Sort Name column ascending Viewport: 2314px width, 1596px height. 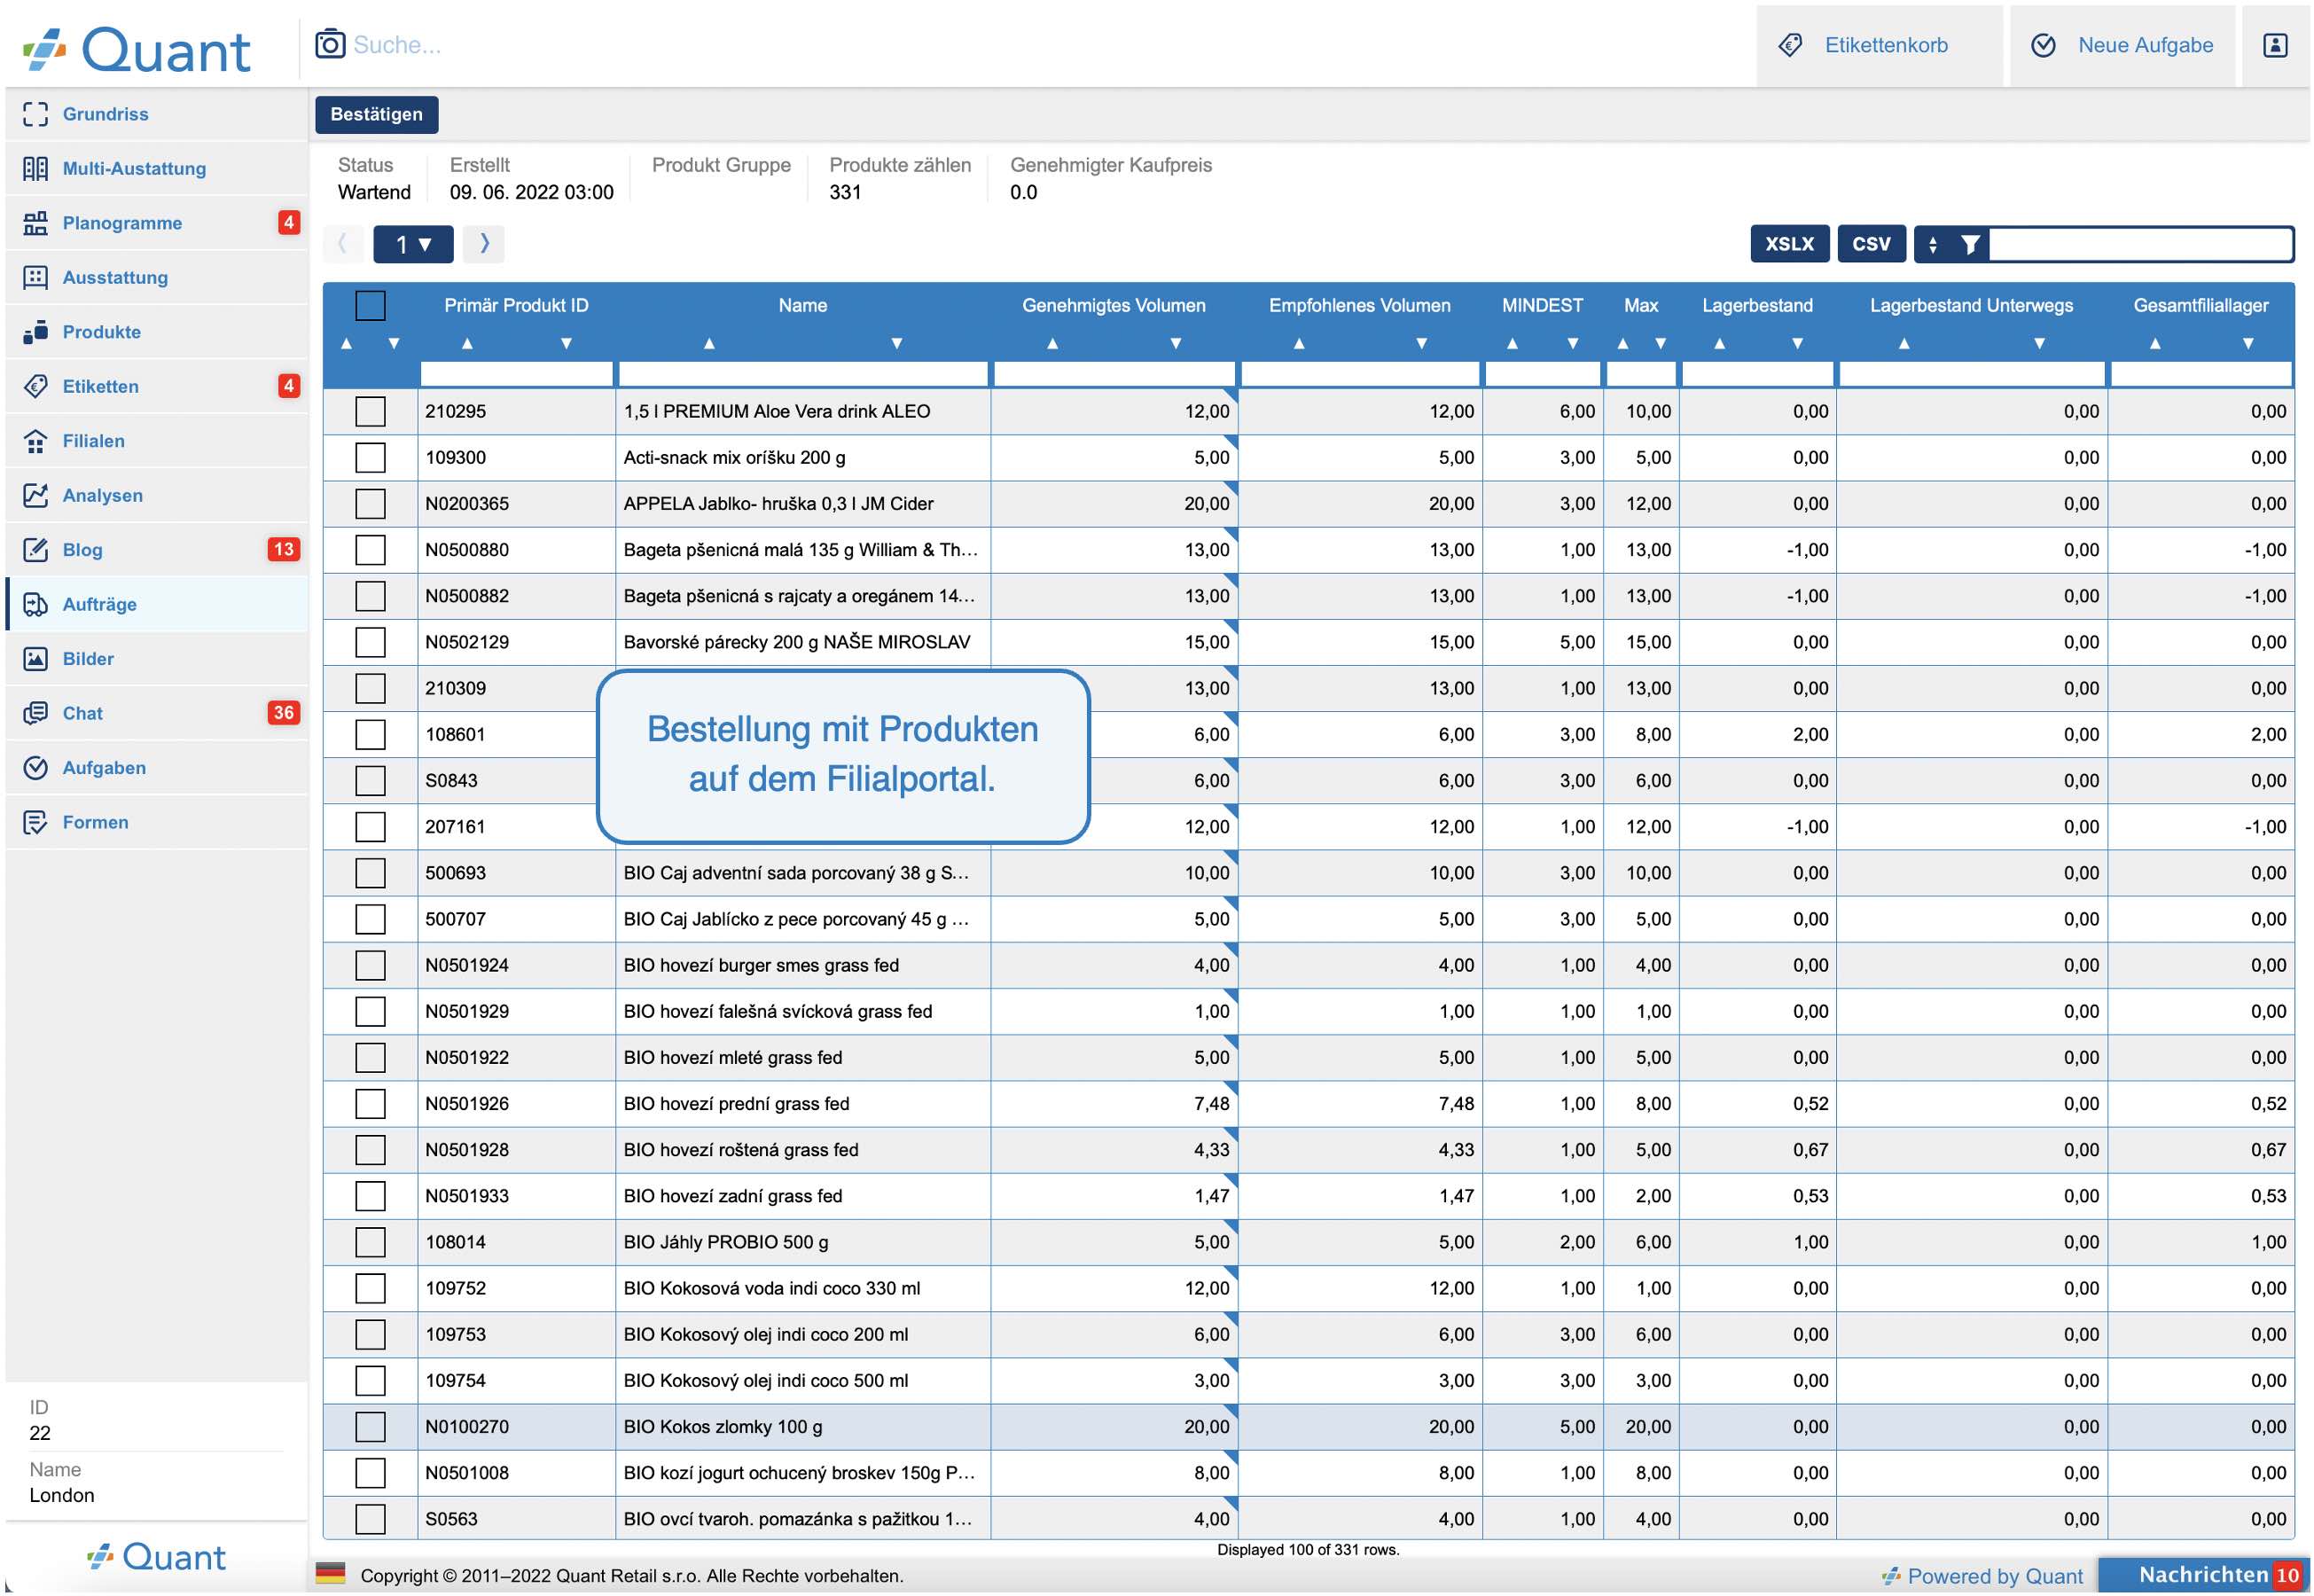pyautogui.click(x=709, y=343)
